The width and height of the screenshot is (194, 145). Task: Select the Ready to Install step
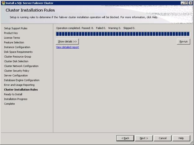click(13, 94)
